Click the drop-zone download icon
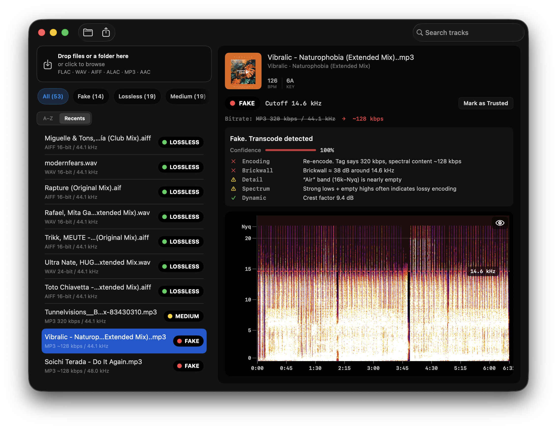Image resolution: width=557 pixels, height=429 pixels. (x=48, y=64)
